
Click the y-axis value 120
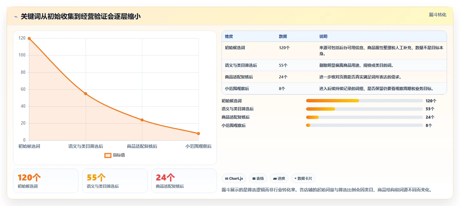[22, 38]
